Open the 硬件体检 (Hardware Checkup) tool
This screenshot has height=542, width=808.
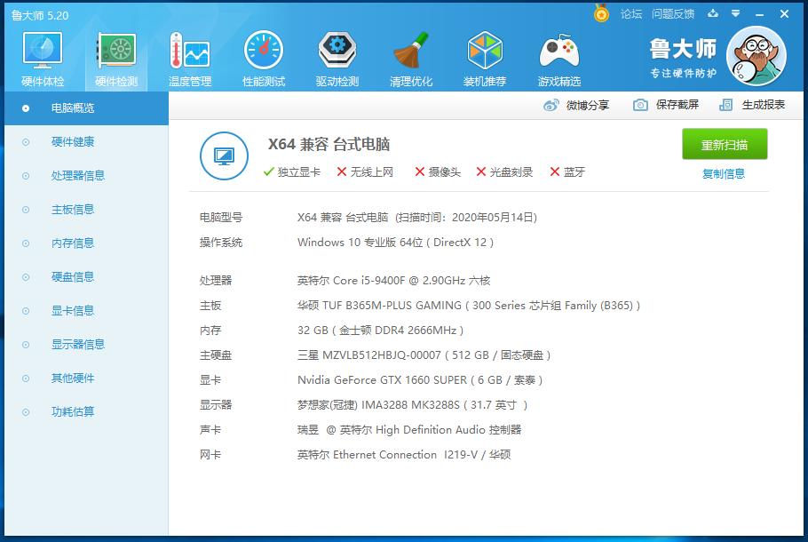(x=41, y=56)
